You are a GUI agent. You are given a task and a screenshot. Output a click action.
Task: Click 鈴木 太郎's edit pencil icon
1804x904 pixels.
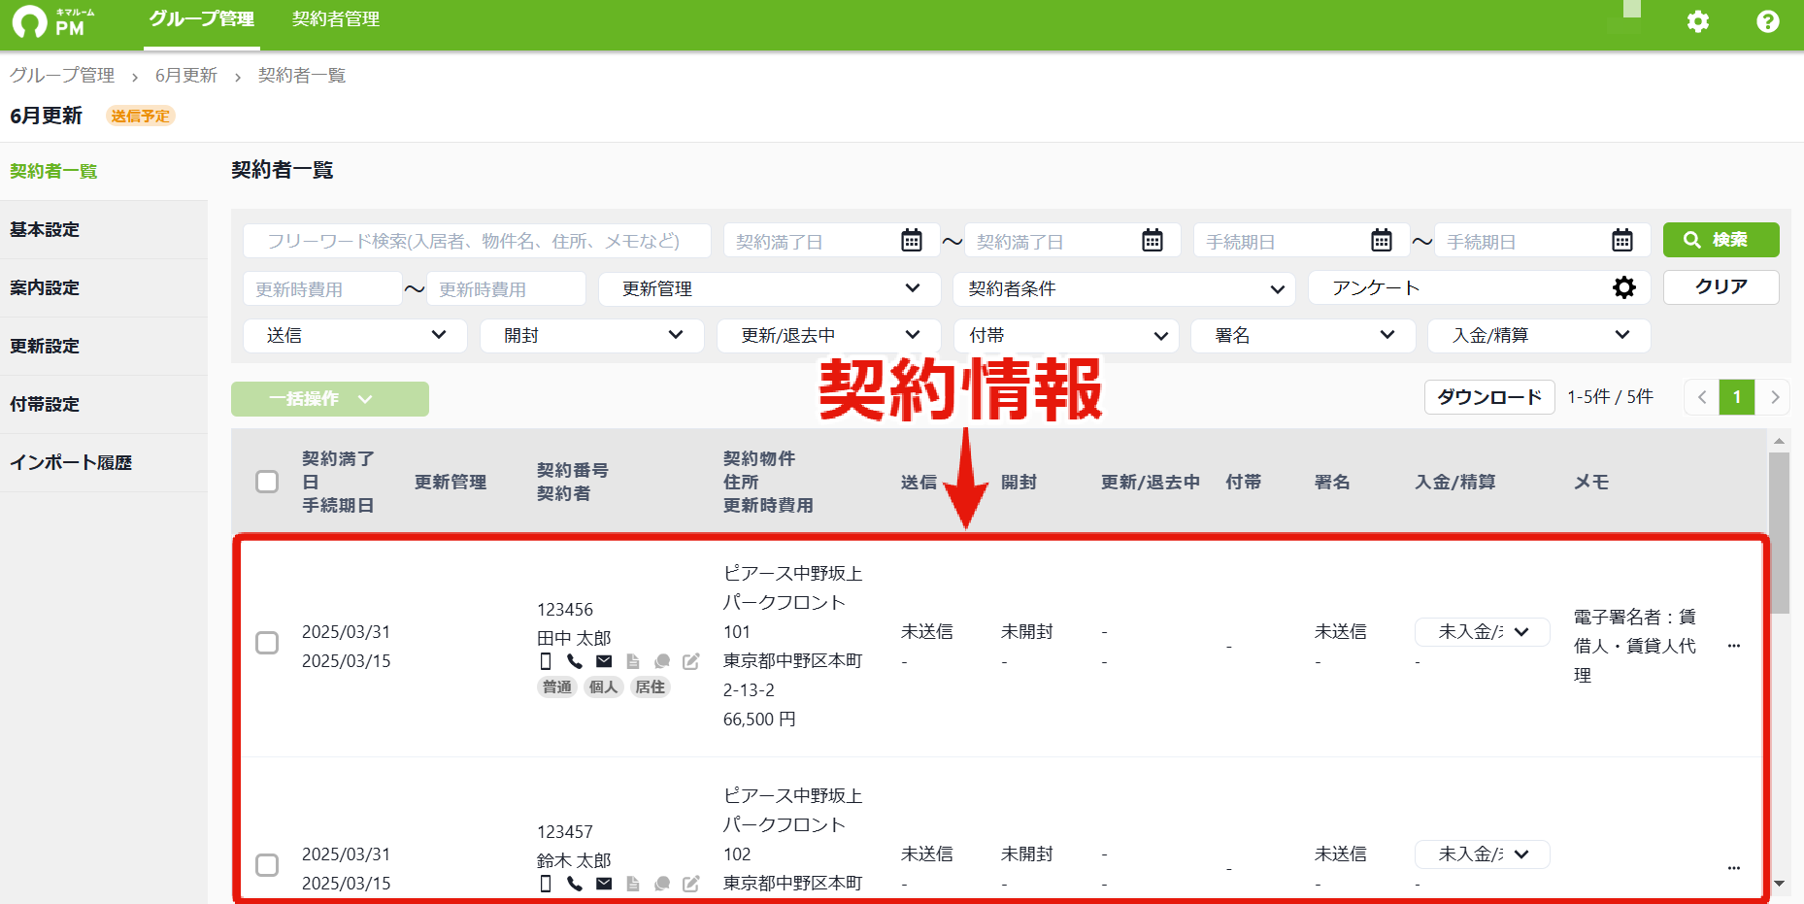point(691,884)
